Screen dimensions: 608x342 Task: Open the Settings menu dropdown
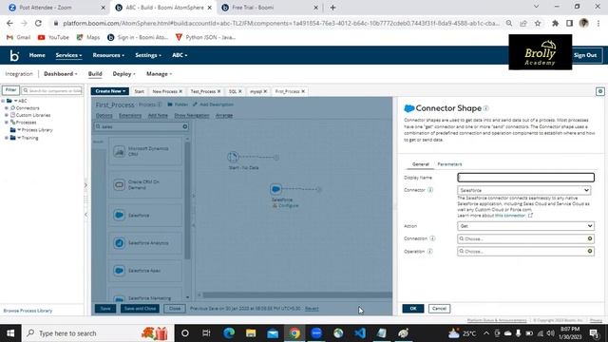click(x=148, y=55)
